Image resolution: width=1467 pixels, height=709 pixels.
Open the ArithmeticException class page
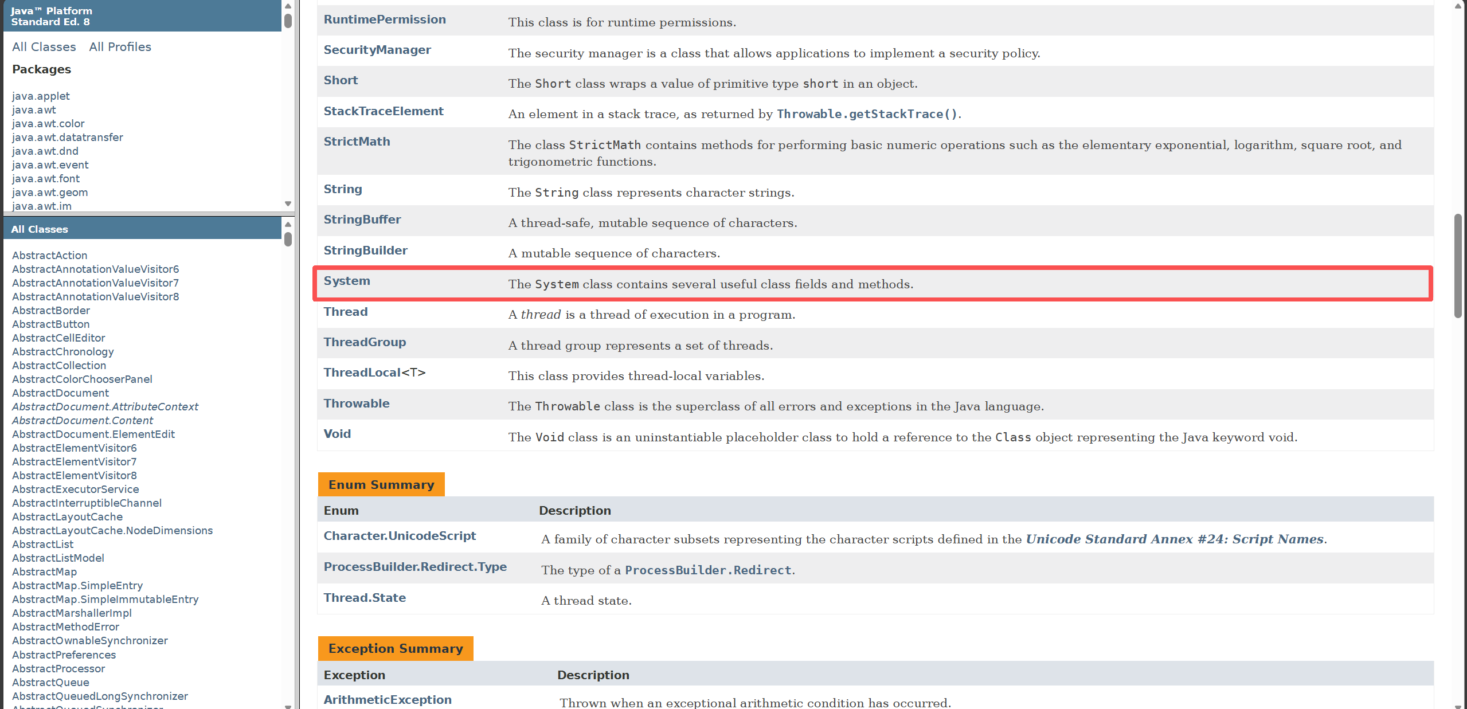coord(388,700)
